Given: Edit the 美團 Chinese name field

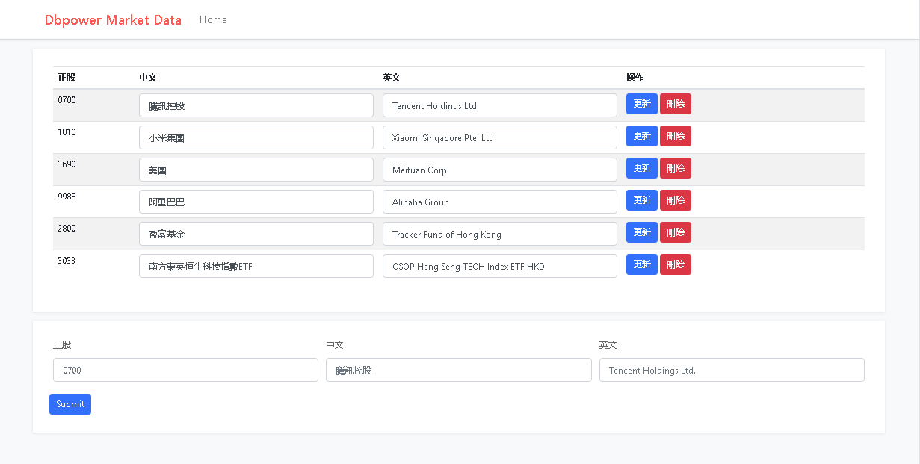Looking at the screenshot, I should [x=256, y=170].
